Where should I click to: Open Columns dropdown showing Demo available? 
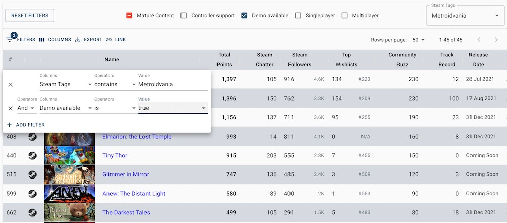pos(65,108)
